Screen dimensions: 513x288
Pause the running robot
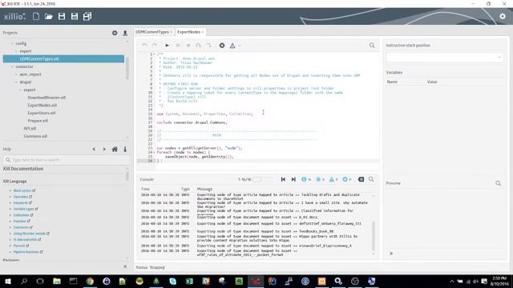click(x=178, y=46)
